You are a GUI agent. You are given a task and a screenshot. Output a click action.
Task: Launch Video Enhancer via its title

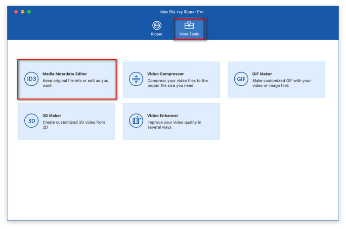pyautogui.click(x=162, y=115)
